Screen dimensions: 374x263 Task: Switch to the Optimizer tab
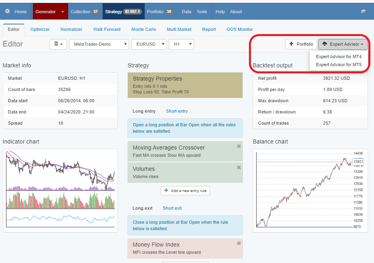(x=40, y=29)
